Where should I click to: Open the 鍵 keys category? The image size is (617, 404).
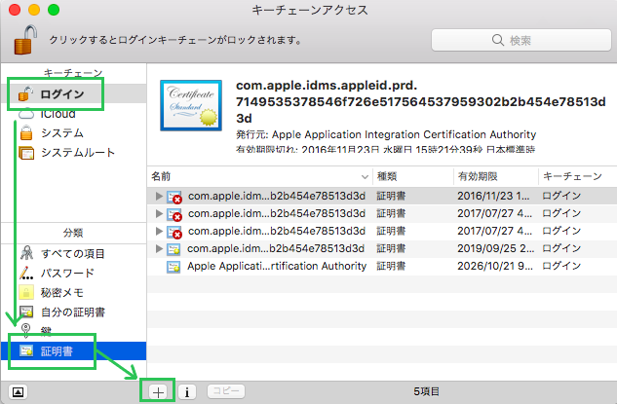[x=73, y=331]
